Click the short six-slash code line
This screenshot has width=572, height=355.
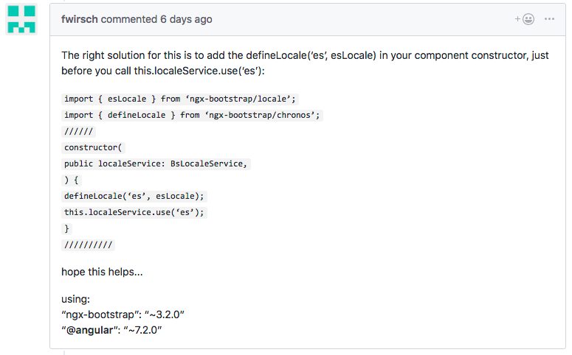tap(79, 131)
